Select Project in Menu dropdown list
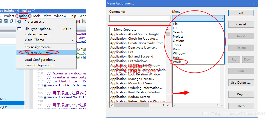Screen dimensions: 267x118 (198, 37)
